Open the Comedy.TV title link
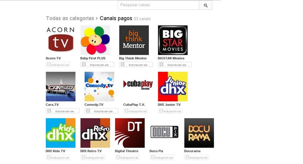 tap(94, 105)
